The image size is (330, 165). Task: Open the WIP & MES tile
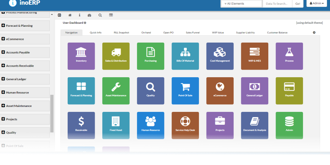[255, 56]
